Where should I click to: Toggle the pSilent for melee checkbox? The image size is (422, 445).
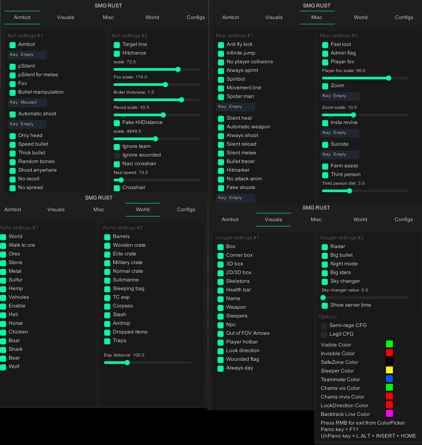pyautogui.click(x=13, y=75)
